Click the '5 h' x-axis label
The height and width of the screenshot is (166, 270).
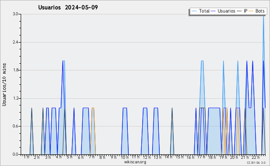pos(69,157)
